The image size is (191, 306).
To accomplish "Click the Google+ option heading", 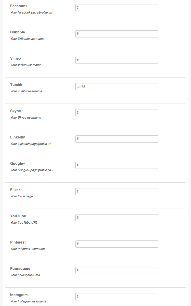I will point(18,163).
